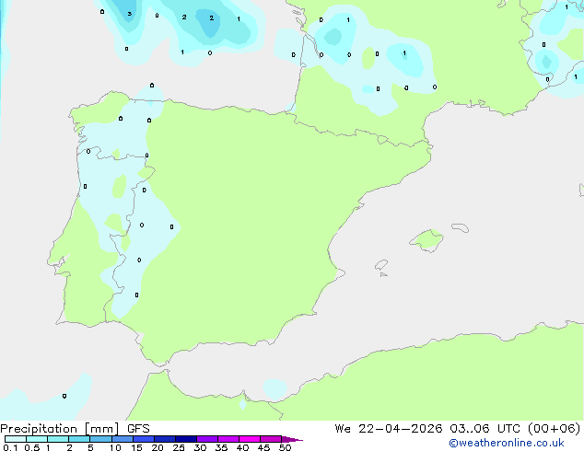584x451 pixels.
Task: Click the 'GFS' model label
Action: point(138,429)
